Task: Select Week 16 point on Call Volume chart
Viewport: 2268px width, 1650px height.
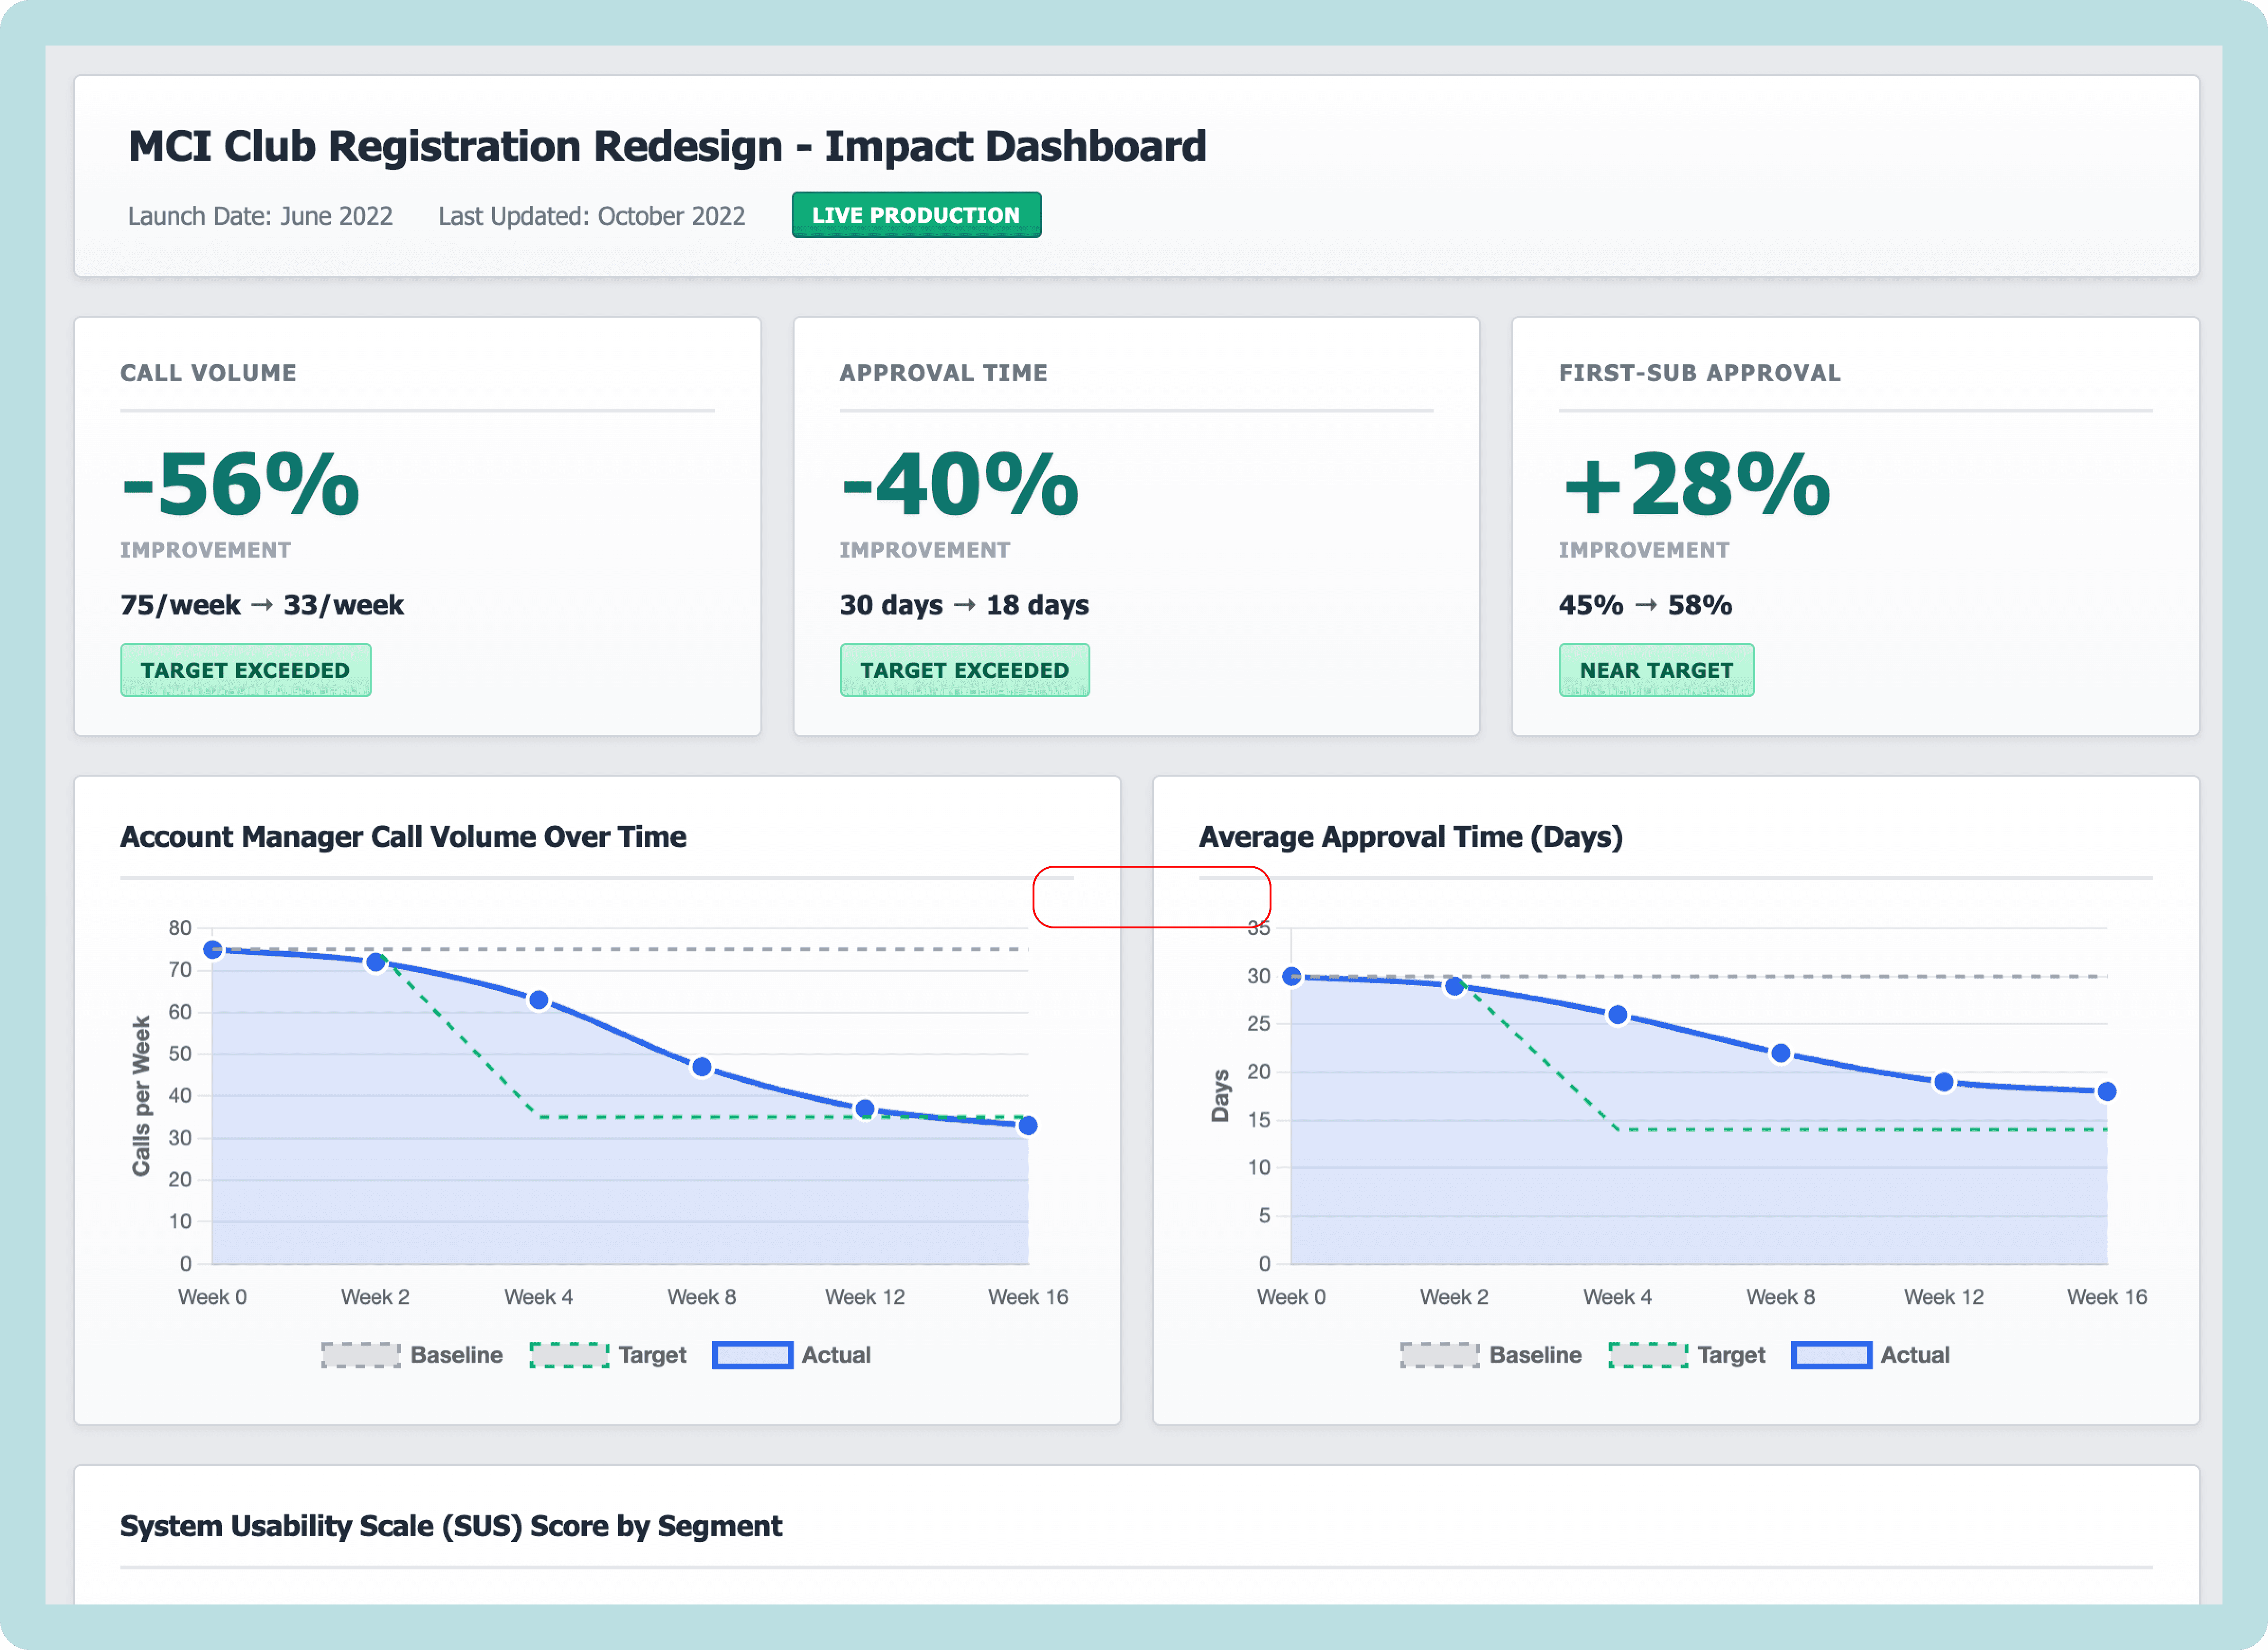Action: click(1028, 1126)
